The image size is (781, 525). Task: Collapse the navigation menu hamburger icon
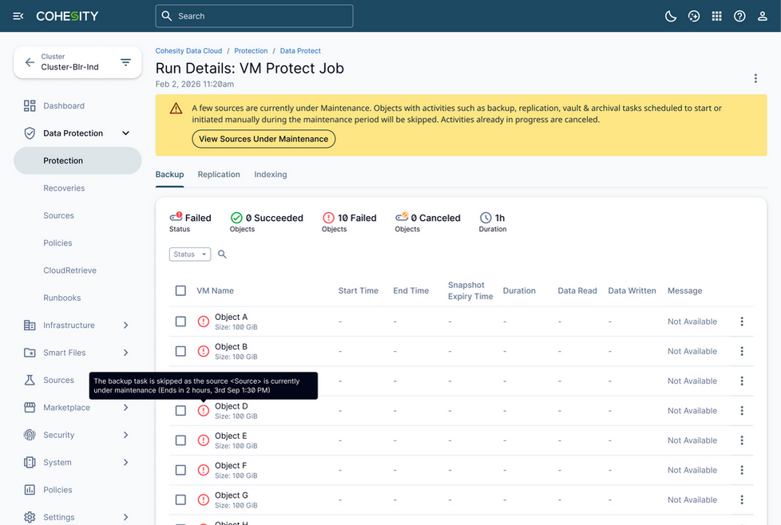tap(18, 16)
